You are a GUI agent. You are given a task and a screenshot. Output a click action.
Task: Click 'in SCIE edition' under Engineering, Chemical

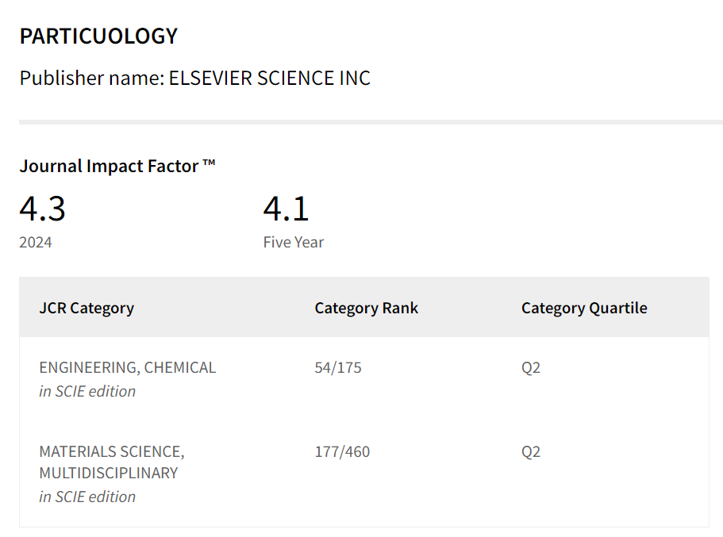click(x=87, y=391)
